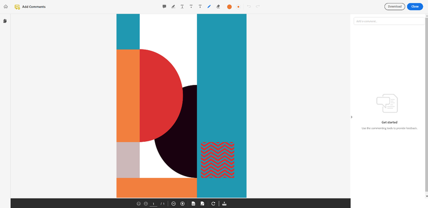The image size is (428, 208).
Task: Zoom out with the minus icon
Action: point(173,203)
